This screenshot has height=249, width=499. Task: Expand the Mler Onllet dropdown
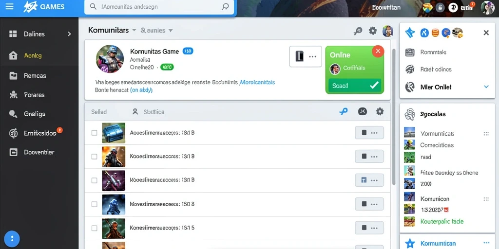486,87
